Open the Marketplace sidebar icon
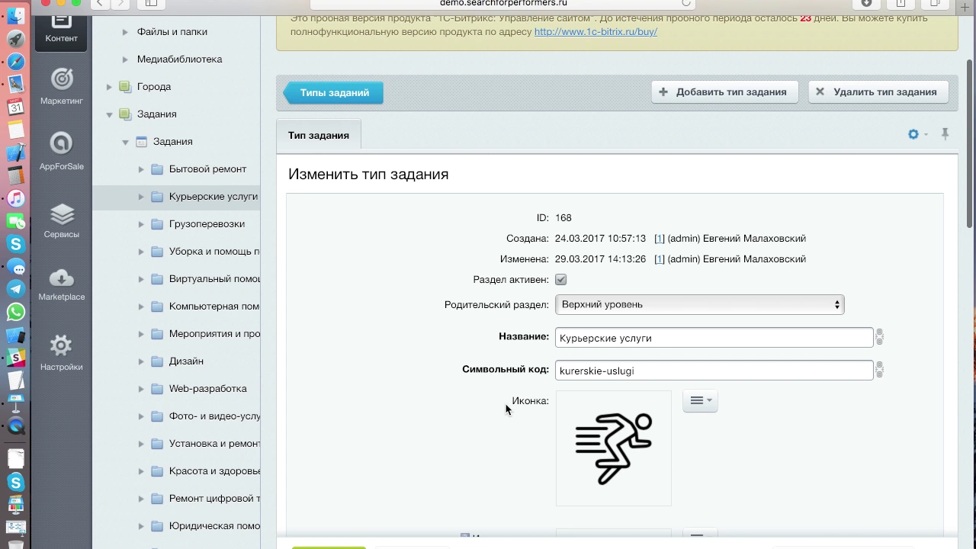Screen dimensions: 976x549 [61, 278]
